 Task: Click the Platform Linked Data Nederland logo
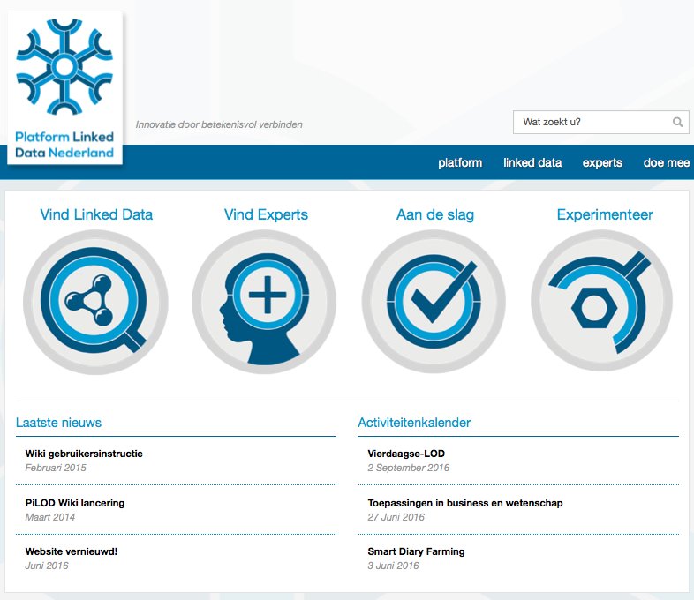[x=64, y=87]
